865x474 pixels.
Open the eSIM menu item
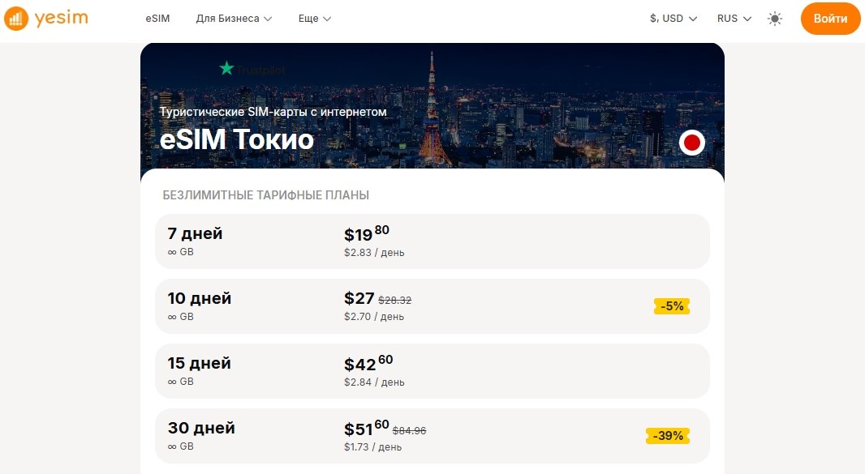[x=158, y=19]
